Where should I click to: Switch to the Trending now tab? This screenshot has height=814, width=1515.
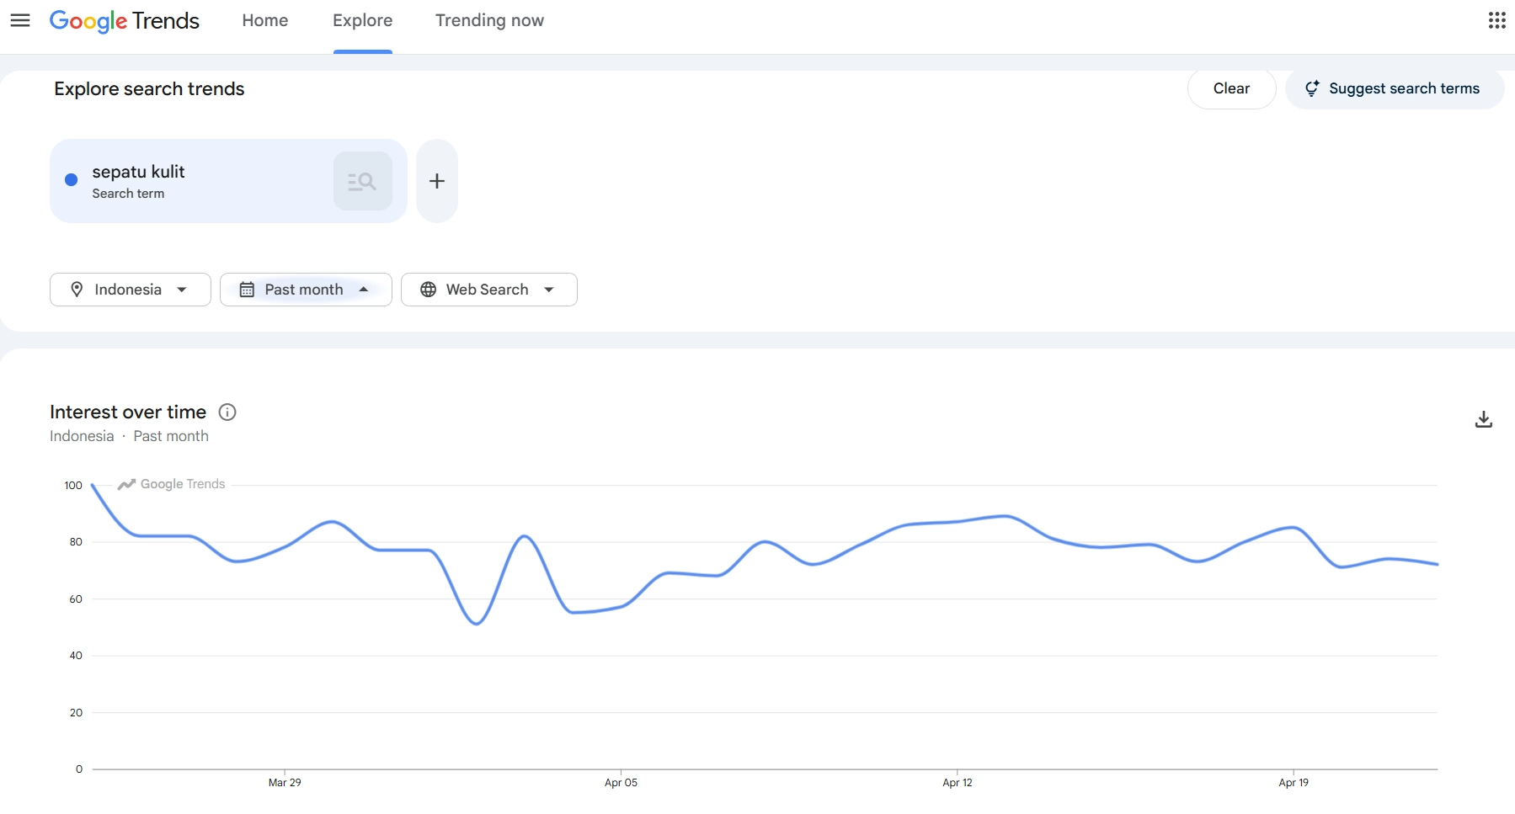point(489,20)
